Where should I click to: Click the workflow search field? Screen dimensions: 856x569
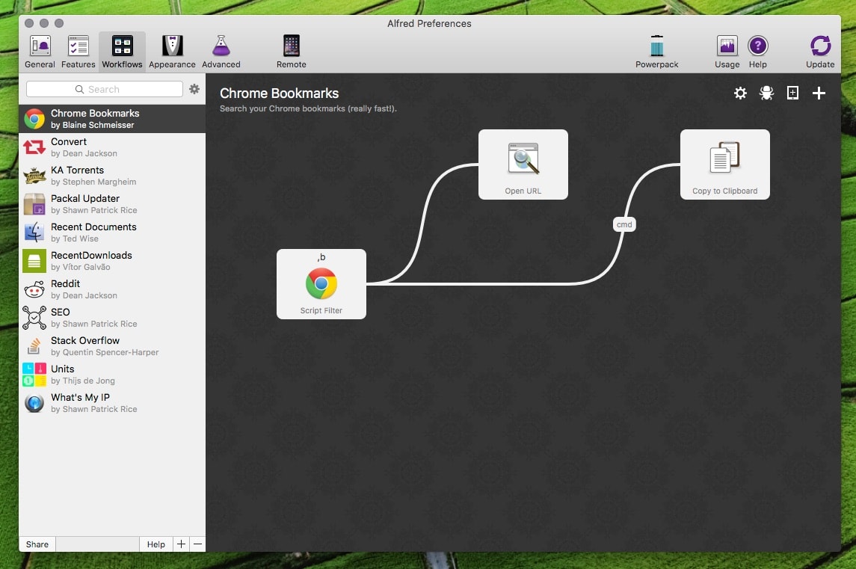point(104,89)
